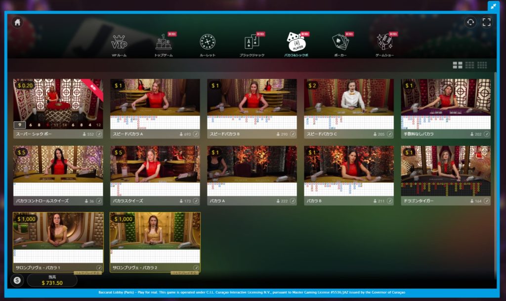Open live support via the headset icon
The height and width of the screenshot is (301, 506).
tap(470, 22)
